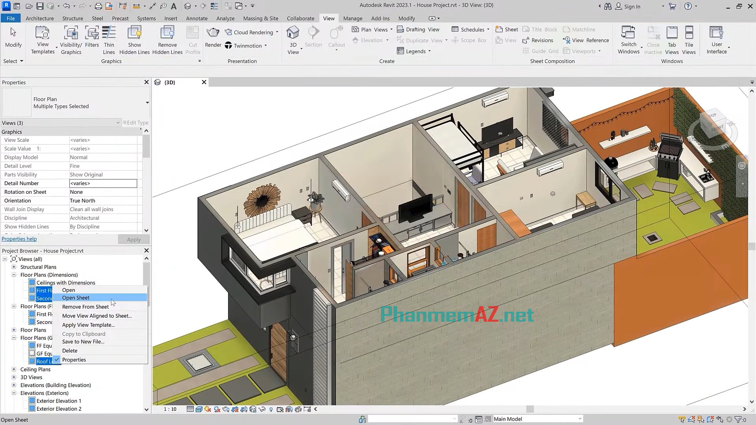Toggle the temporary hide/isolate glasses icon

pos(261,409)
